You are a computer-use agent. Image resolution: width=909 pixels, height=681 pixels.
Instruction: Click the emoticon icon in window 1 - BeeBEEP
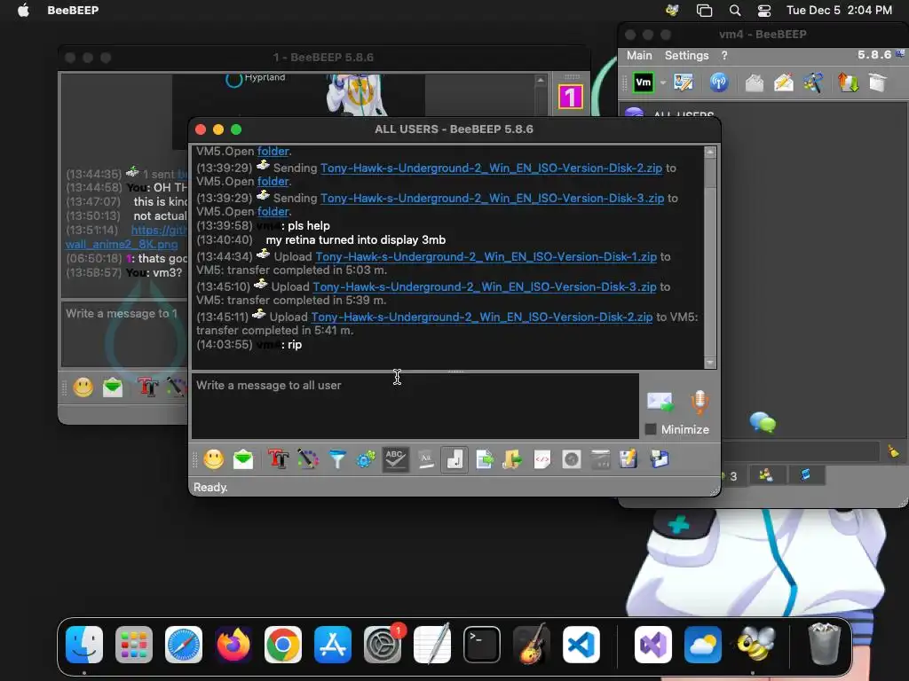[x=83, y=387]
